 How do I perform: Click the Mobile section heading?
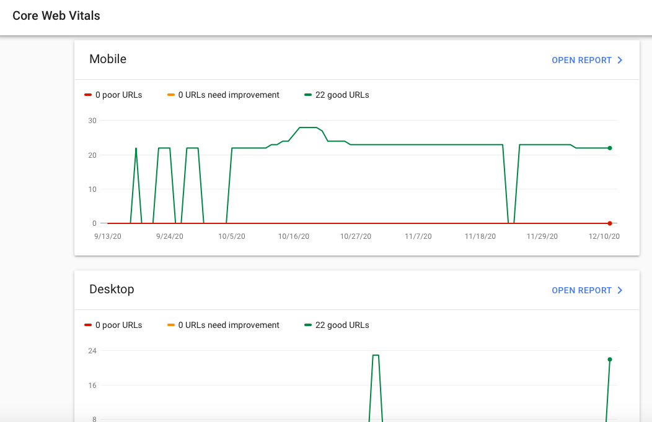108,59
